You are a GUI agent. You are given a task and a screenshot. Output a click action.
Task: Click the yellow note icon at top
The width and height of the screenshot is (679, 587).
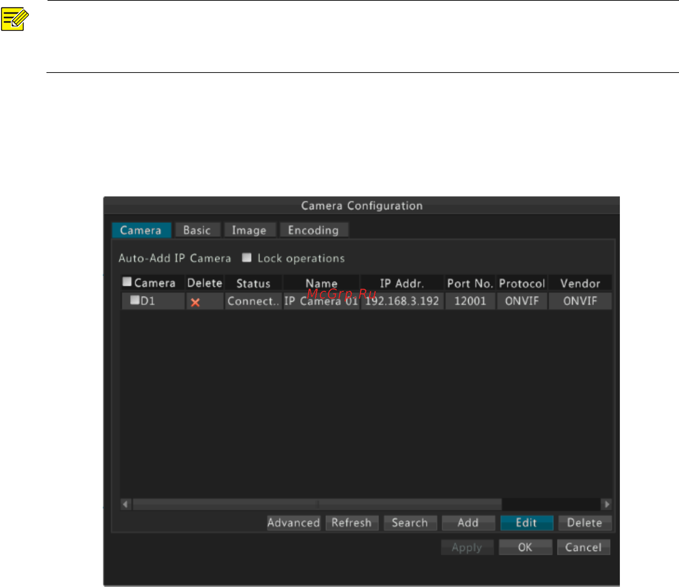[14, 19]
